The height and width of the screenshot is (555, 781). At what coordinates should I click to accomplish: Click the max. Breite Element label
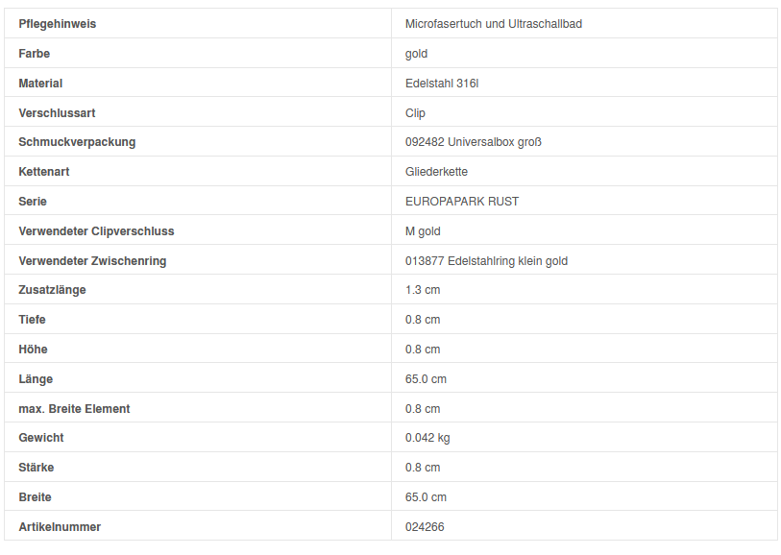tap(74, 409)
